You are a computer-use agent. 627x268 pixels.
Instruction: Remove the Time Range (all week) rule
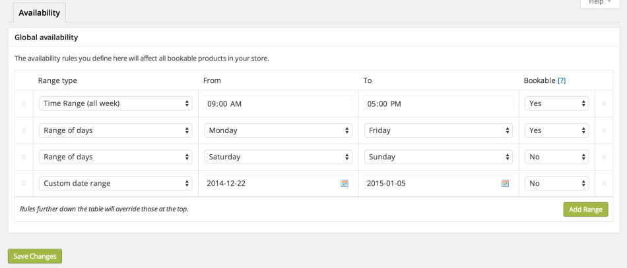(603, 104)
